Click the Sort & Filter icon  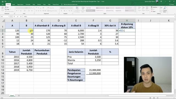click(x=161, y=8)
